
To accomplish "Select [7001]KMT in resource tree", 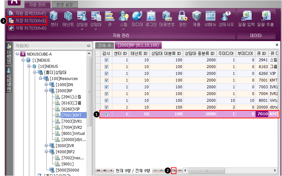I will [71, 115].
